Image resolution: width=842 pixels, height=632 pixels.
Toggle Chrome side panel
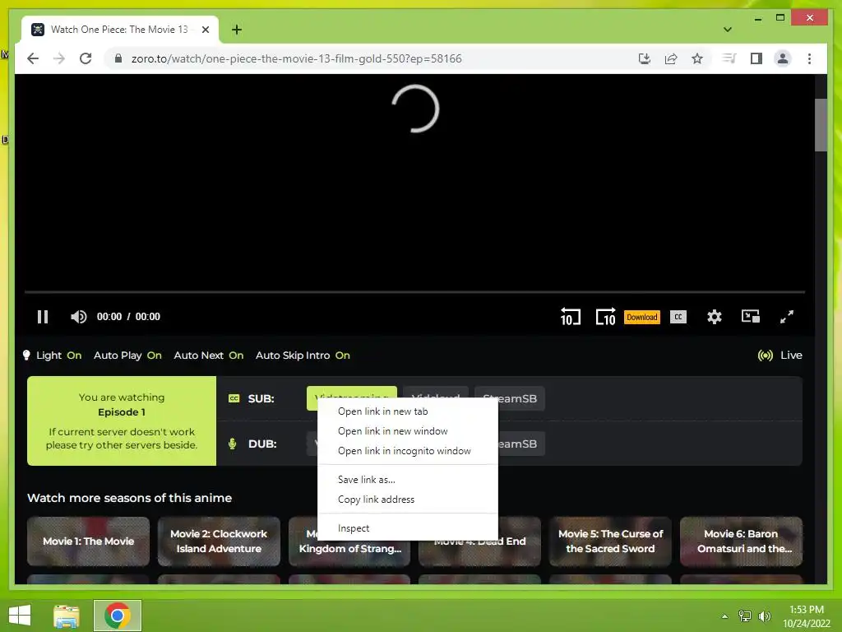756,58
